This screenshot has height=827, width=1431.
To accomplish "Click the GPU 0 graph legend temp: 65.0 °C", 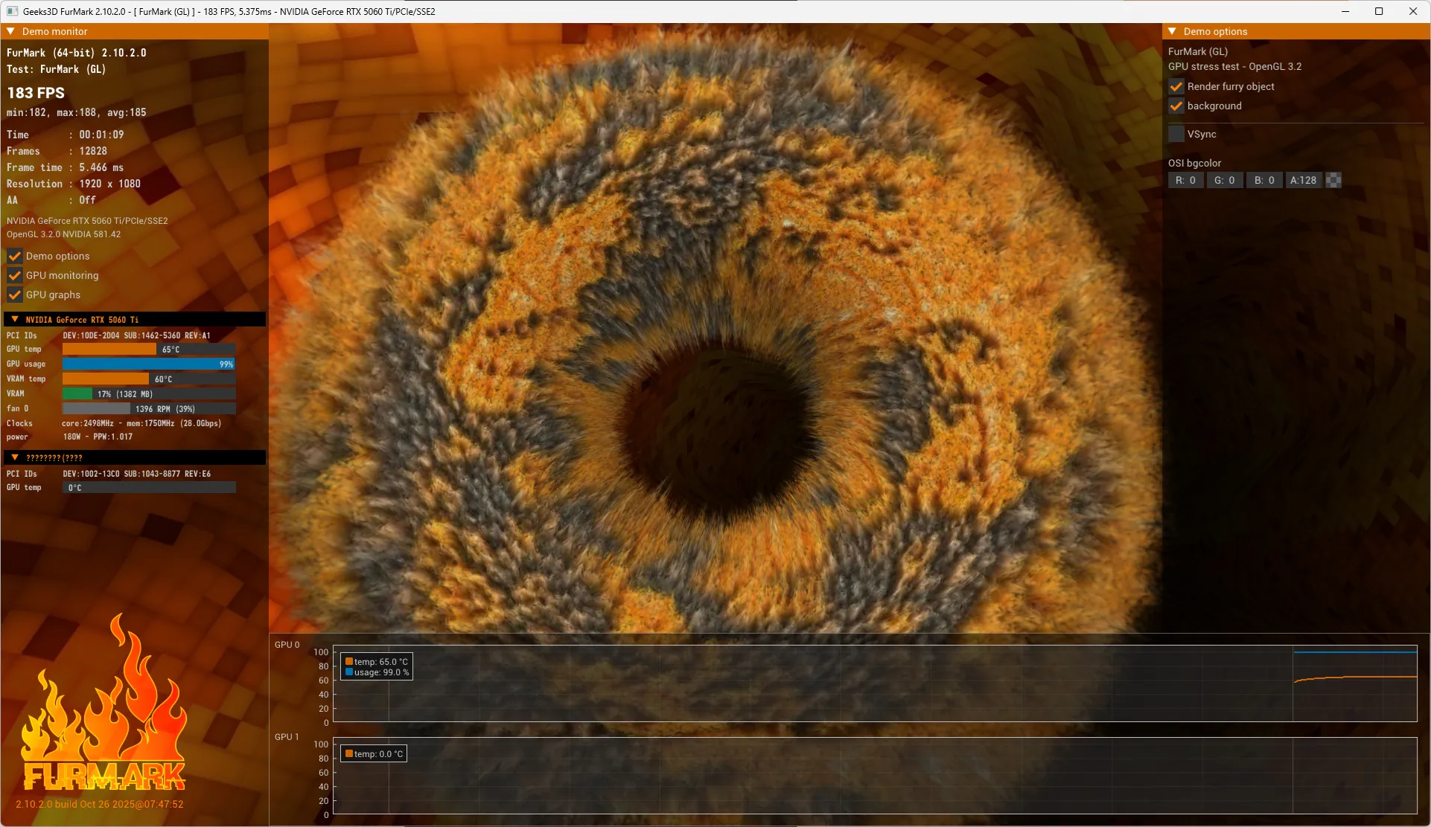I will 376,661.
